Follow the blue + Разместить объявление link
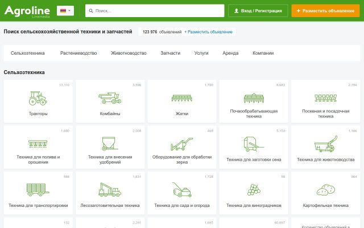The image size is (364, 228). (x=209, y=32)
